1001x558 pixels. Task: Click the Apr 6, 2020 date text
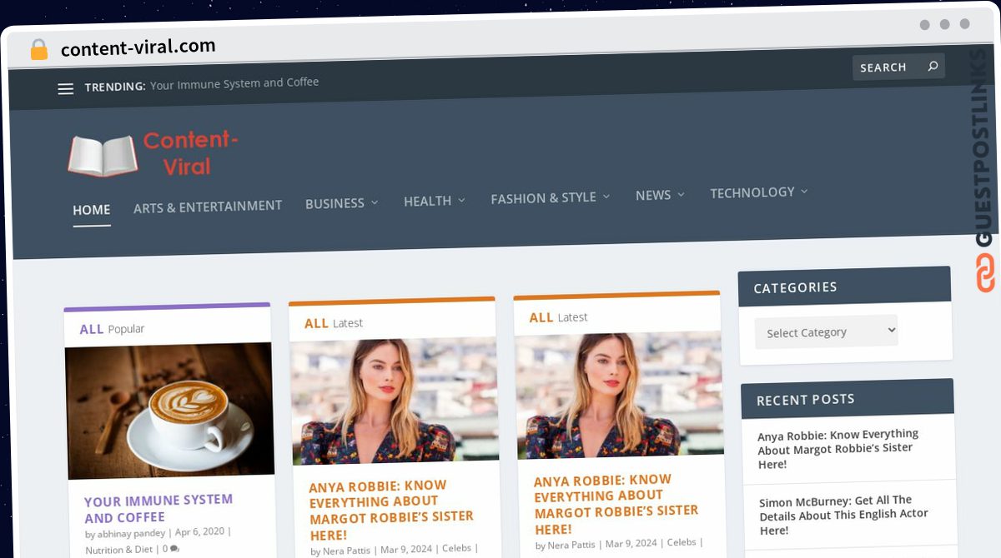point(199,531)
